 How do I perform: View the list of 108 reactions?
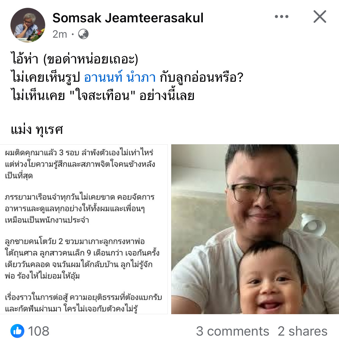[39, 331]
